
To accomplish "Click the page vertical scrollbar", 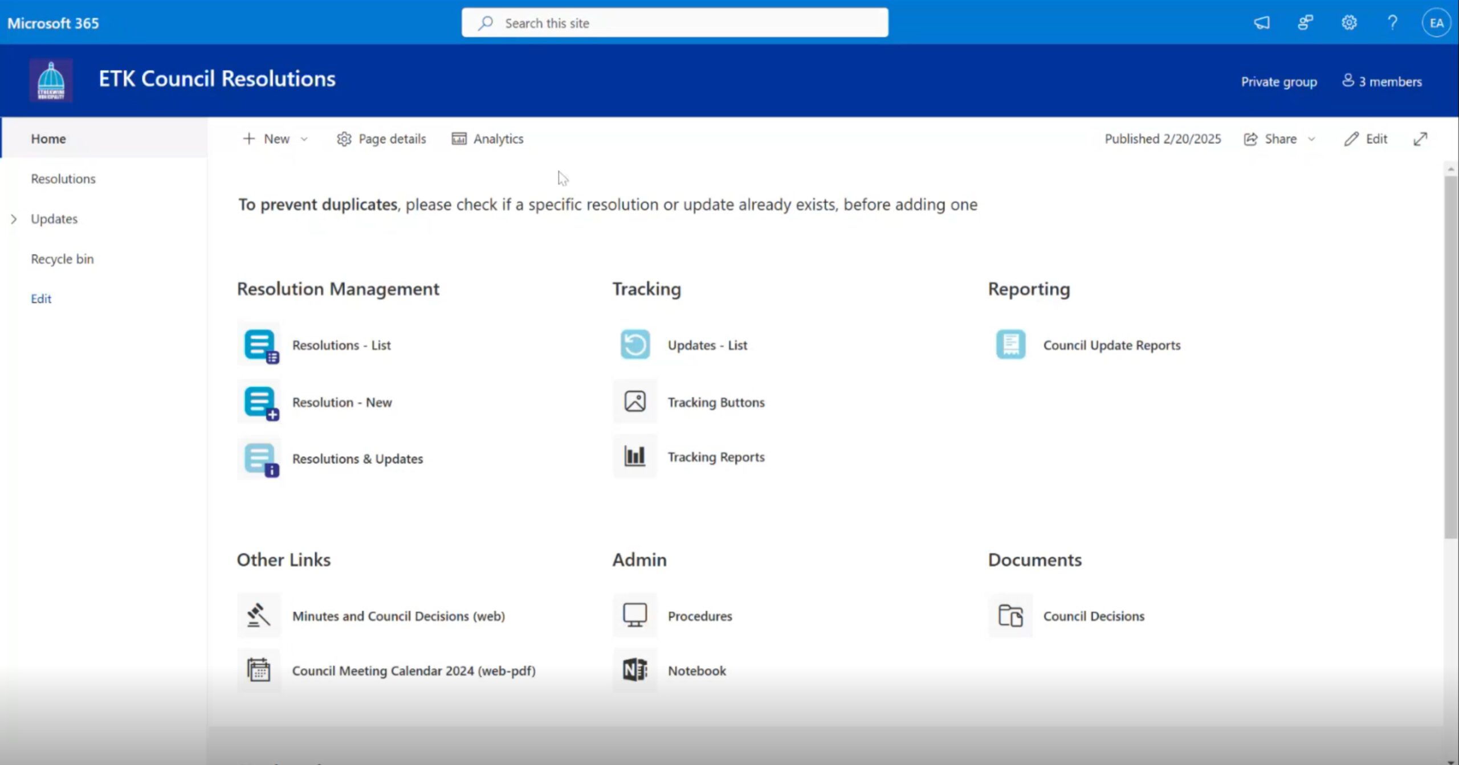I will pyautogui.click(x=1450, y=353).
